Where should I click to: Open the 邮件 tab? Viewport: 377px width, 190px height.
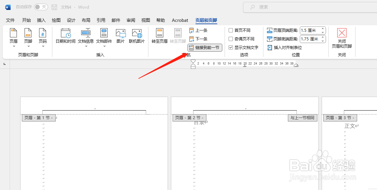116,21
